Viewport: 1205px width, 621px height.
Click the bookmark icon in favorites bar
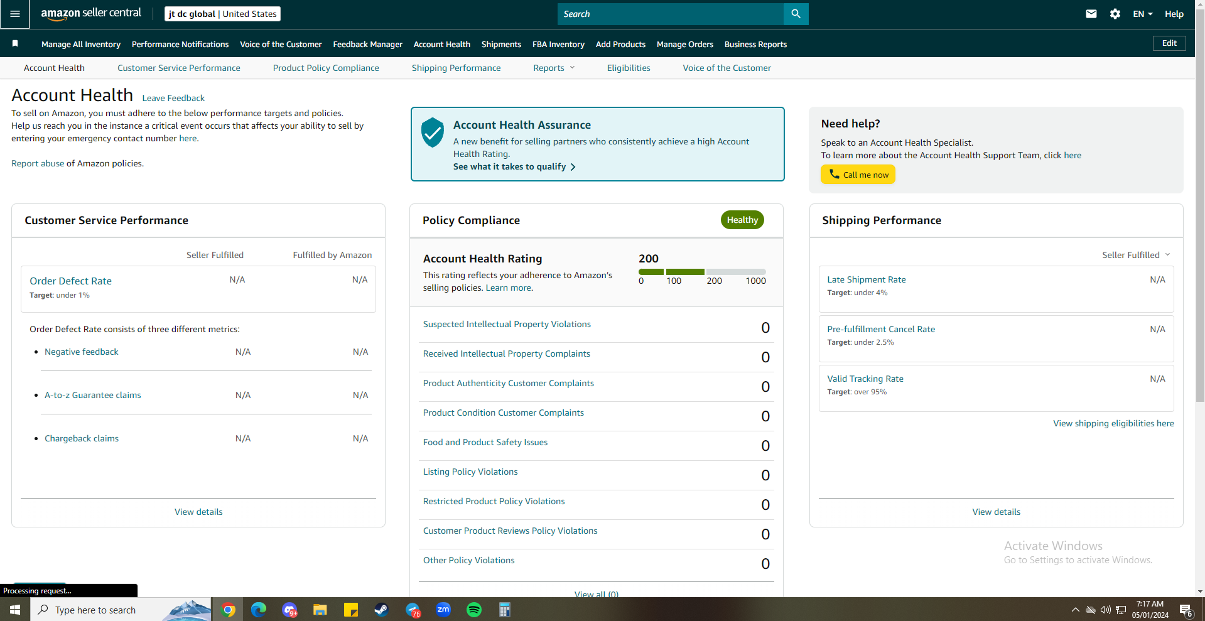[x=15, y=44]
